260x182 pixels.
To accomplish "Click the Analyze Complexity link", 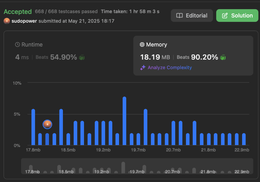I will pyautogui.click(x=170, y=68).
